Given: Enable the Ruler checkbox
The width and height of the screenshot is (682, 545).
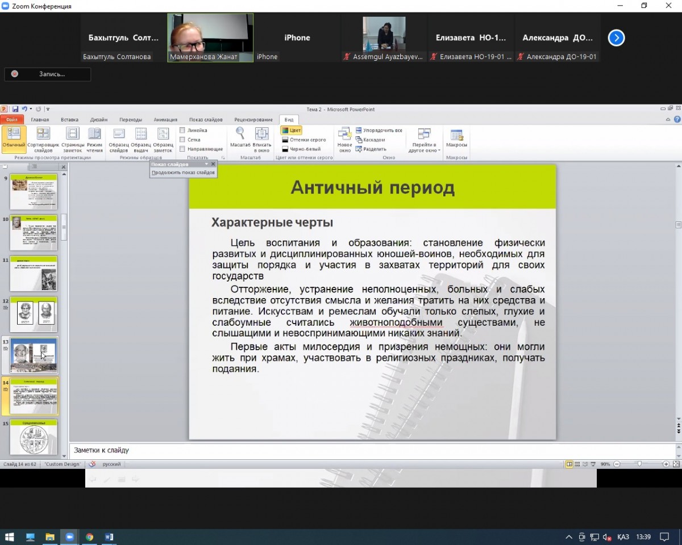Looking at the screenshot, I should (182, 131).
